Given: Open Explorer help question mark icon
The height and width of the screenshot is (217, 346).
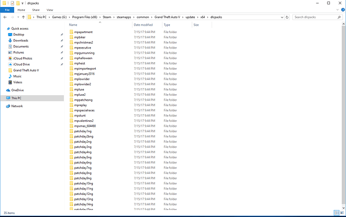Looking at the screenshot, I should tap(343, 10).
